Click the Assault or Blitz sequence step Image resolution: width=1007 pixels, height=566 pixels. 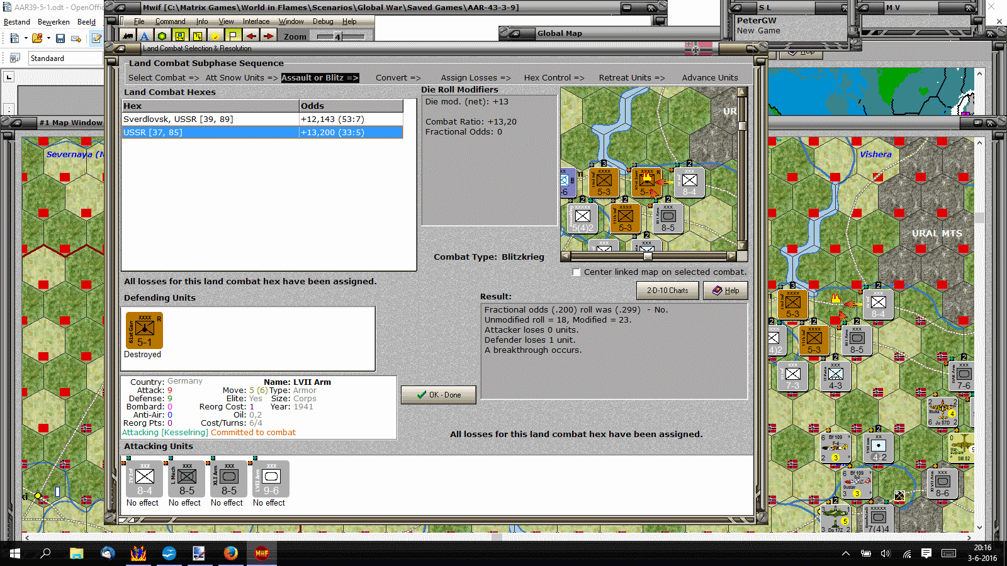(x=320, y=78)
